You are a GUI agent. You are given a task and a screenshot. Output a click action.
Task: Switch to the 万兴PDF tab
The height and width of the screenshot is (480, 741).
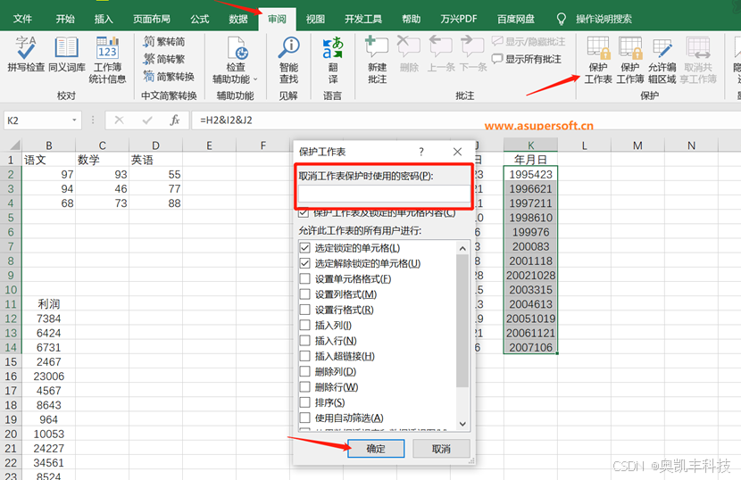pyautogui.click(x=458, y=19)
